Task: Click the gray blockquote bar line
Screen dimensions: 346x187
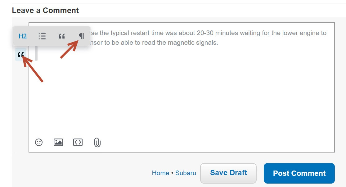Action: 36,53
